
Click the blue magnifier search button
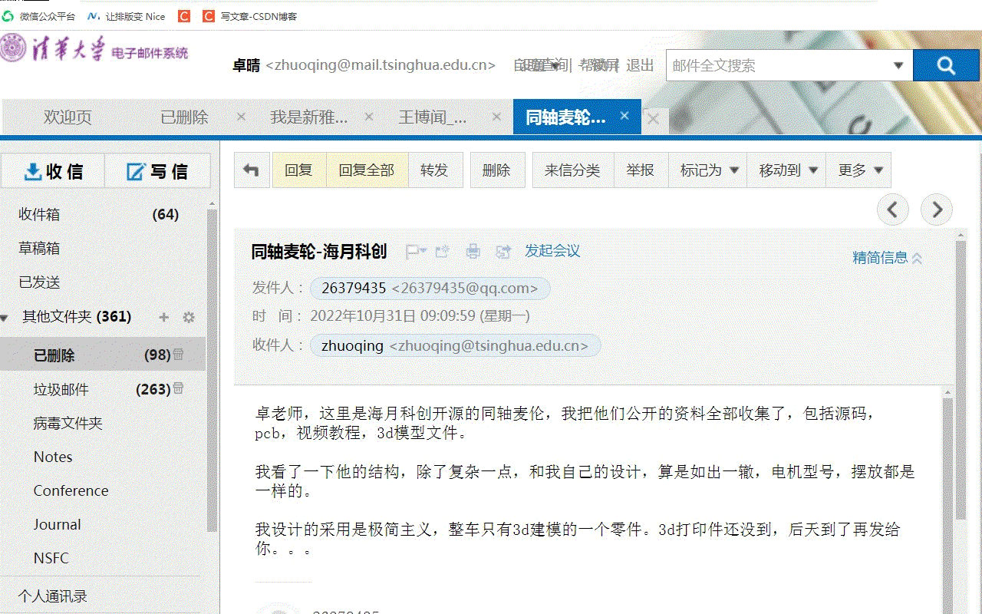tap(946, 66)
